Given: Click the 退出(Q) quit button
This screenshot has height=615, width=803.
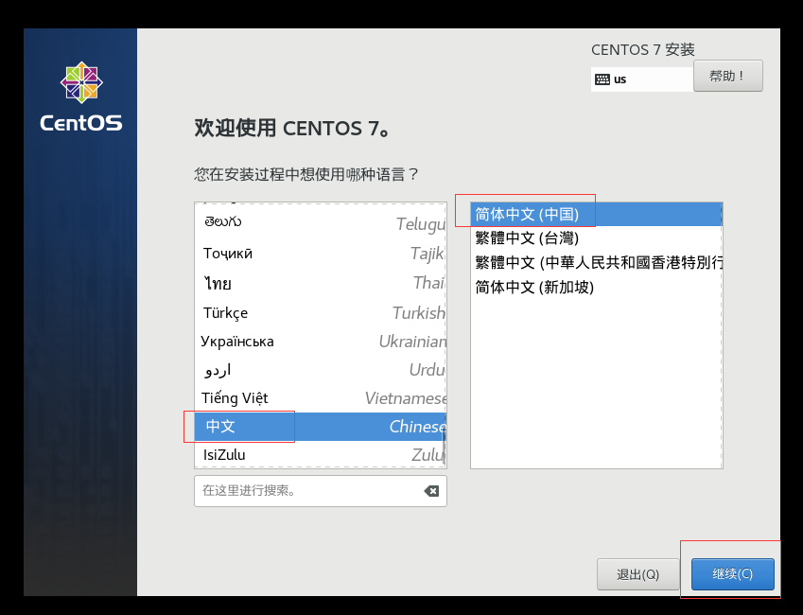Looking at the screenshot, I should point(637,574).
